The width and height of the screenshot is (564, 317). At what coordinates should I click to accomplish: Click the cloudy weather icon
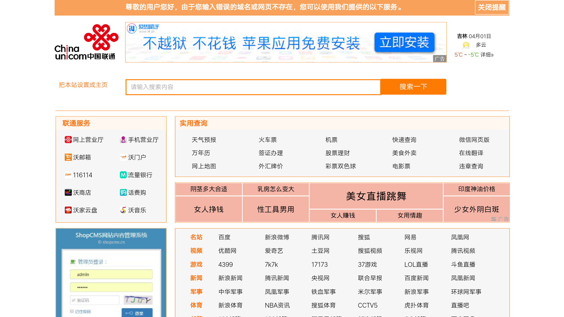[466, 45]
